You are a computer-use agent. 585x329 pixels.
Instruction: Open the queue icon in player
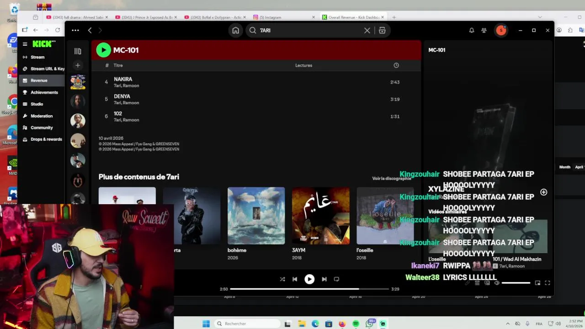click(x=477, y=283)
